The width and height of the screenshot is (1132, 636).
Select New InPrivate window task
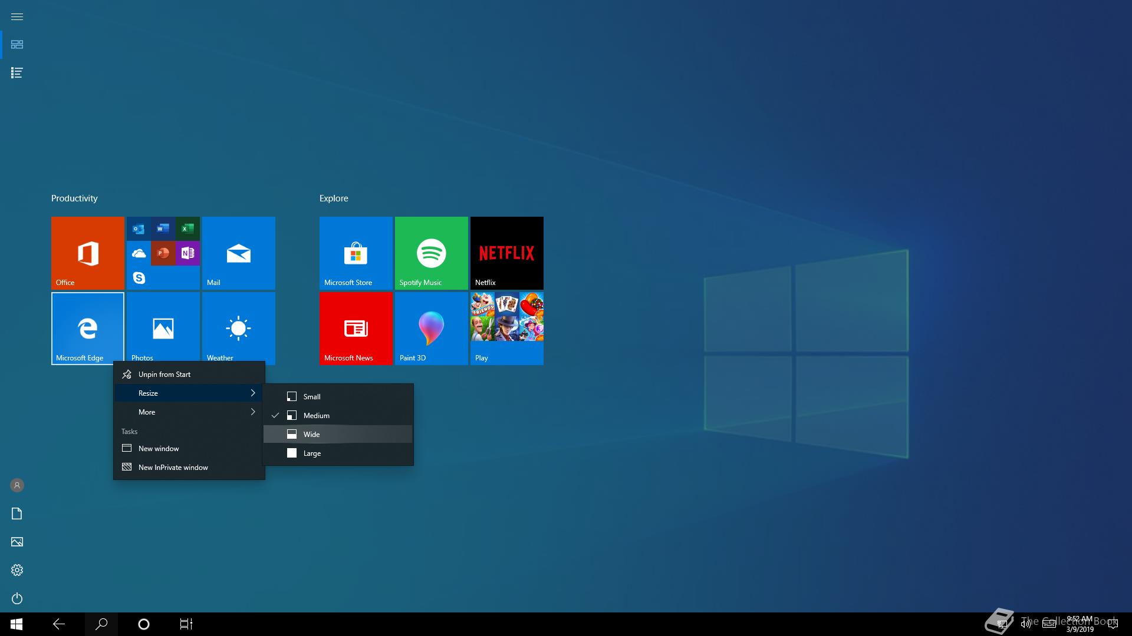click(x=189, y=468)
